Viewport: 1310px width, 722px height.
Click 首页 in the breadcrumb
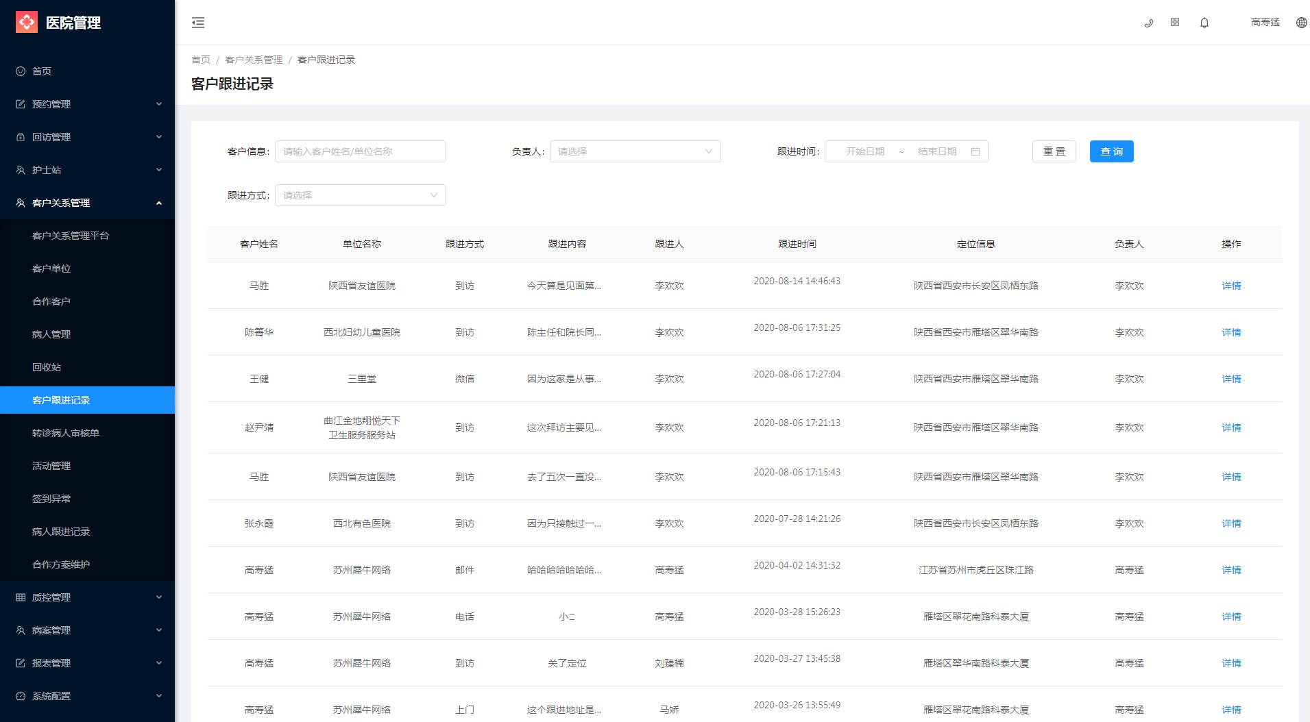[201, 60]
